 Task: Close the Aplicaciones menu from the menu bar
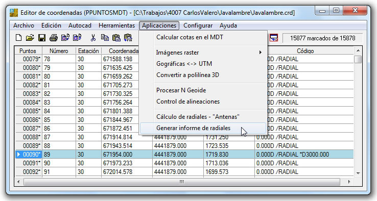(x=159, y=26)
